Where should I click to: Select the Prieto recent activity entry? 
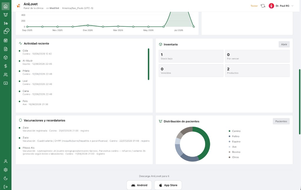[83, 72]
